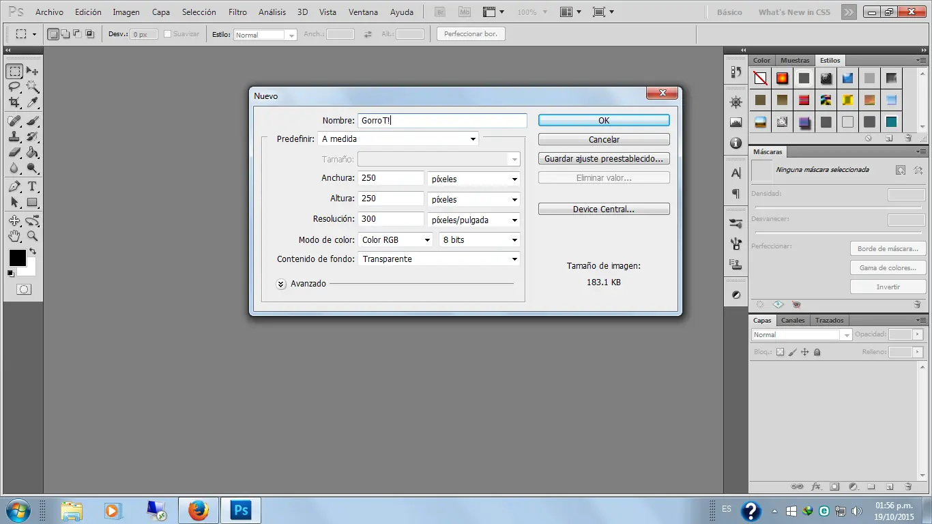The width and height of the screenshot is (932, 524).
Task: Select the Brush tool
Action: click(32, 121)
